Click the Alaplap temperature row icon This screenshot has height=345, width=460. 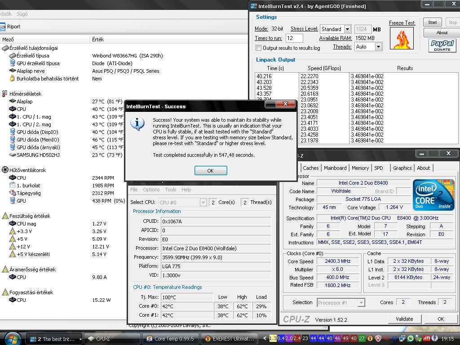12,101
